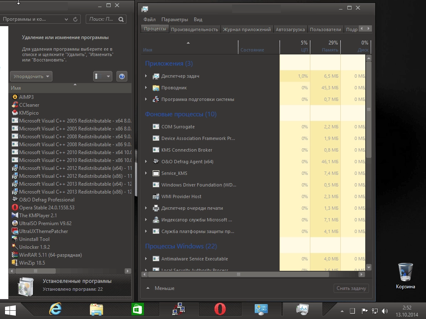
Task: Click the refresh icon in address bar
Action: [75, 19]
